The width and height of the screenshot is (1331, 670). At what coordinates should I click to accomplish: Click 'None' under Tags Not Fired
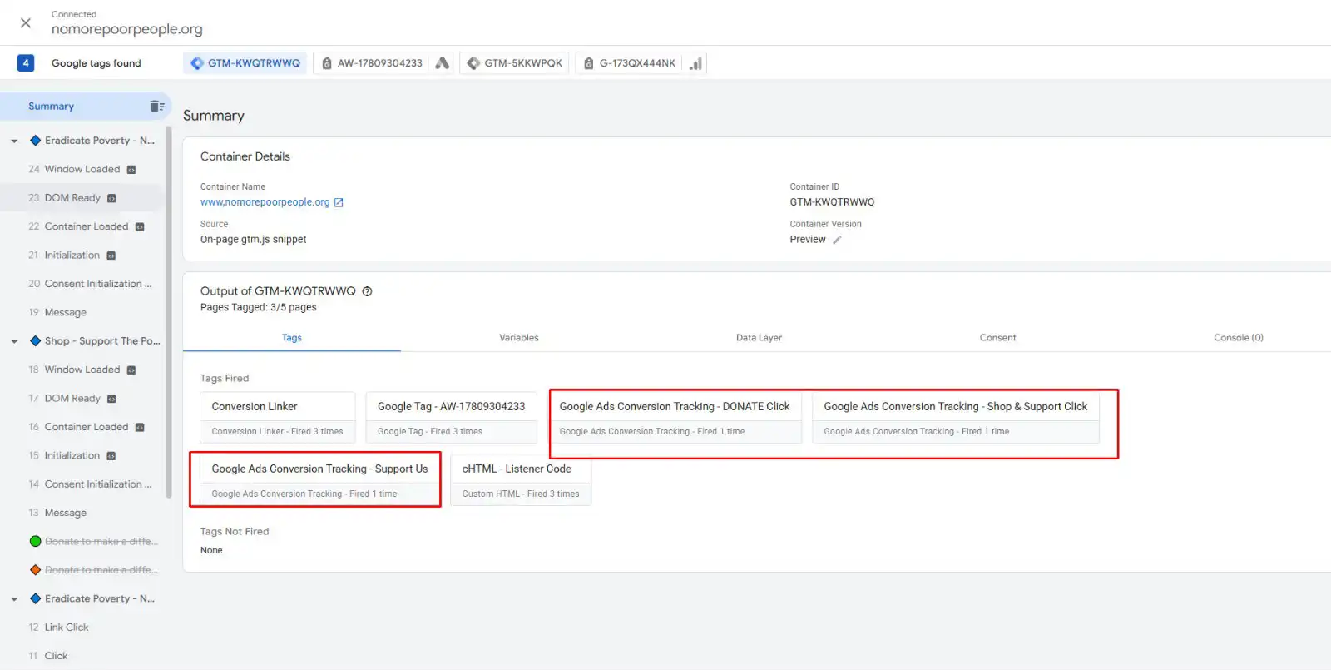(x=211, y=551)
